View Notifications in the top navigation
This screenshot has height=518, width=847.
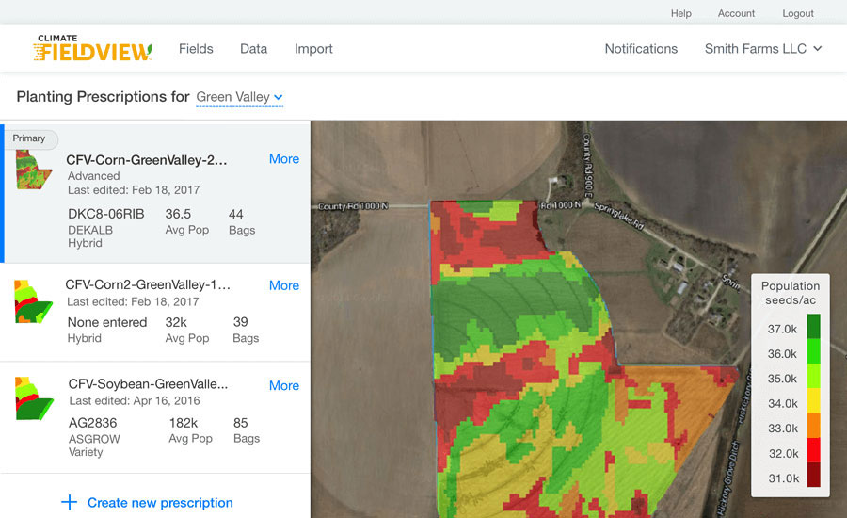pyautogui.click(x=641, y=49)
